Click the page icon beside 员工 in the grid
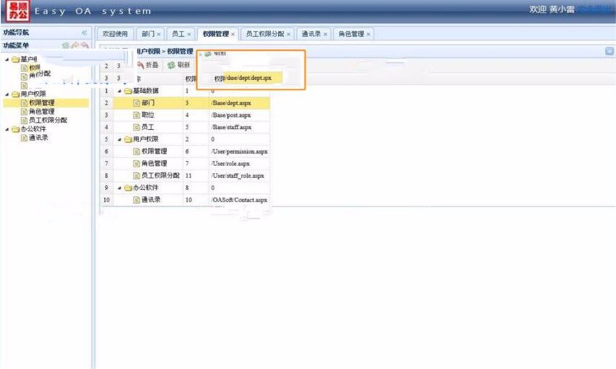The image size is (616, 369). (x=137, y=128)
